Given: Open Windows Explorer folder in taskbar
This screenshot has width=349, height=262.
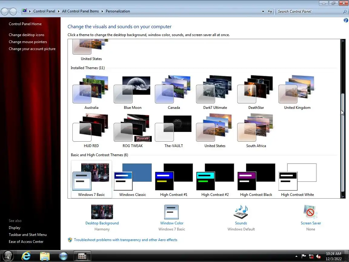Looking at the screenshot, I should point(45,256).
